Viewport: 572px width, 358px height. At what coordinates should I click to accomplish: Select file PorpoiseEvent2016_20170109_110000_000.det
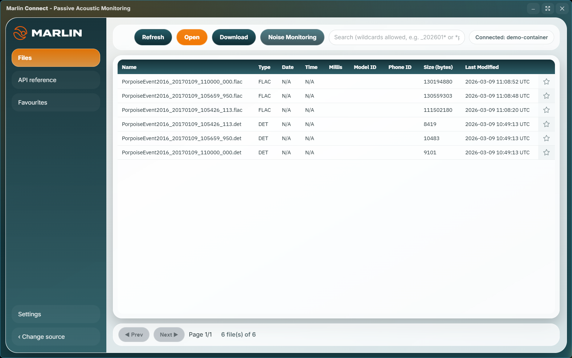(x=181, y=152)
